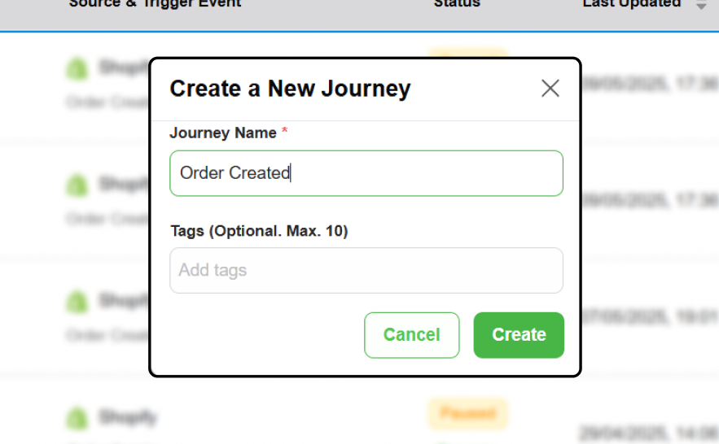Click the Tags (Optional. Max. 10) label
Viewport: 719px width, 444px height.
point(259,231)
